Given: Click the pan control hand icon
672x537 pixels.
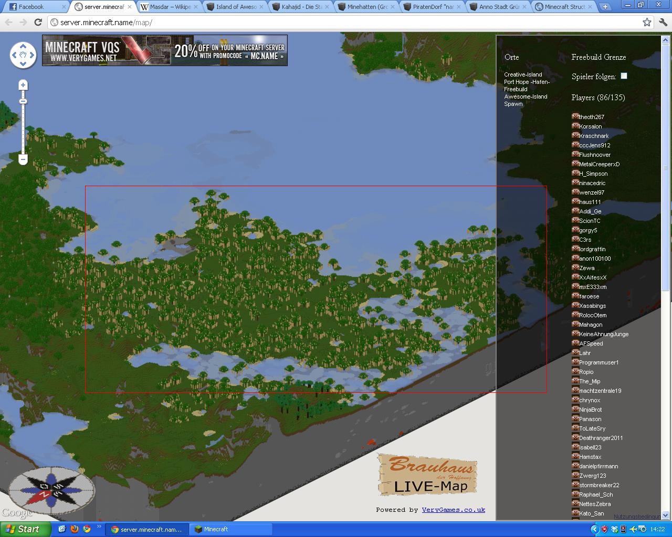Looking at the screenshot, I should [x=23, y=55].
